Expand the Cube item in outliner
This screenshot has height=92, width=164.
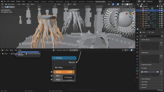pyautogui.click(x=141, y=15)
